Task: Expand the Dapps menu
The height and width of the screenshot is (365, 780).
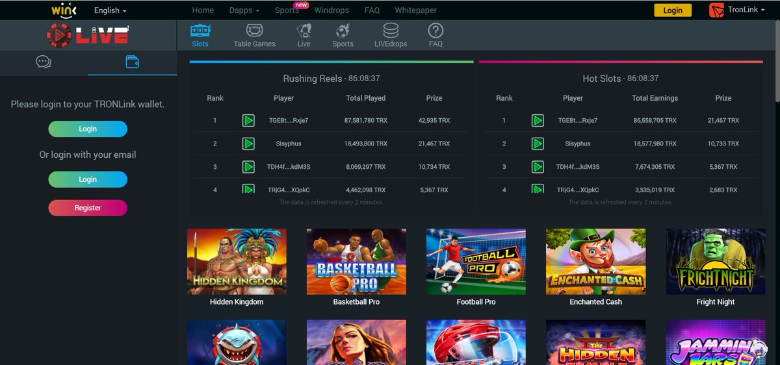Action: [244, 10]
